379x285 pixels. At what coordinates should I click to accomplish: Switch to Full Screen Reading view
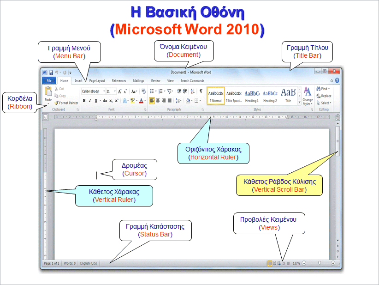point(275,263)
